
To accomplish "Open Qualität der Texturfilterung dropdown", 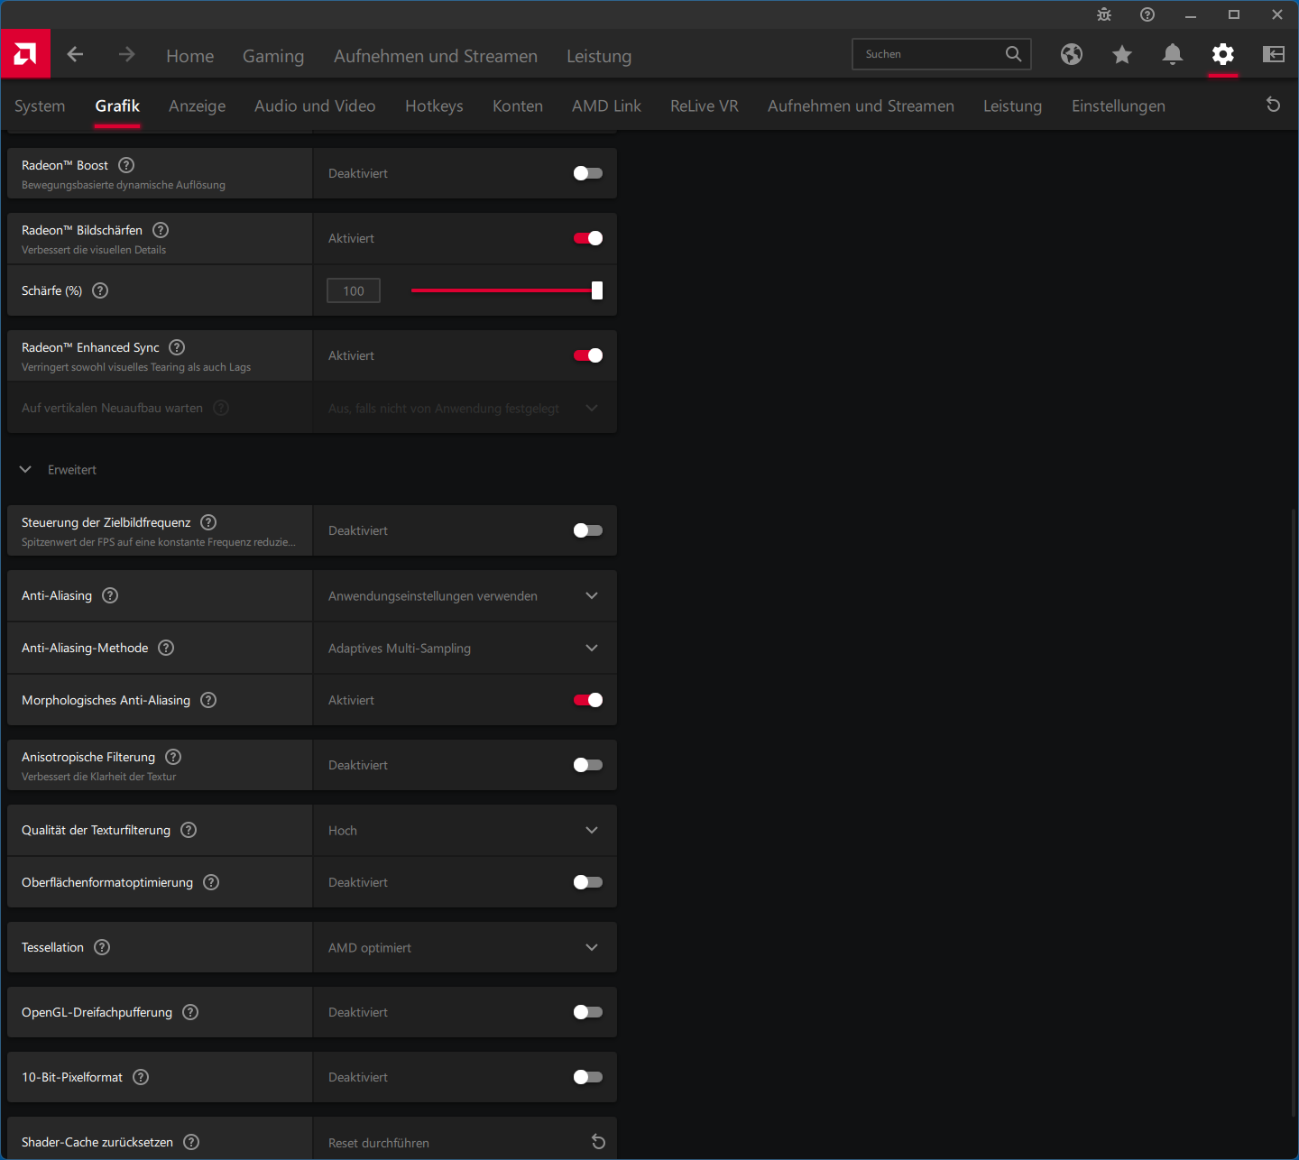I will coord(465,830).
